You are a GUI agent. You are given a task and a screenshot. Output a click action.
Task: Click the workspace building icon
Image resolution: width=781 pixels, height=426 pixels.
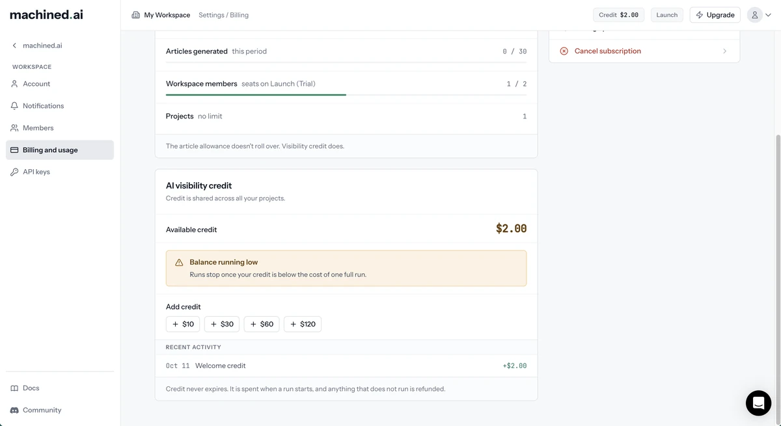pyautogui.click(x=136, y=15)
